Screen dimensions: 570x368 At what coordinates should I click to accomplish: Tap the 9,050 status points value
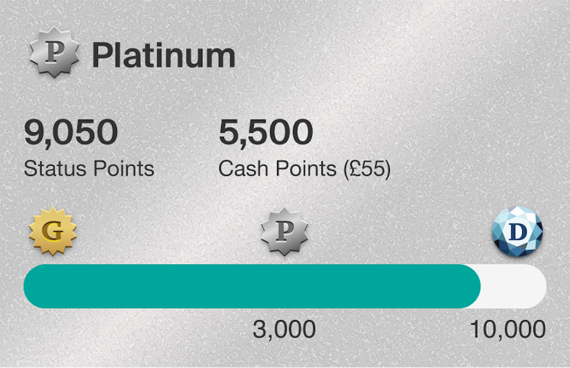[71, 133]
